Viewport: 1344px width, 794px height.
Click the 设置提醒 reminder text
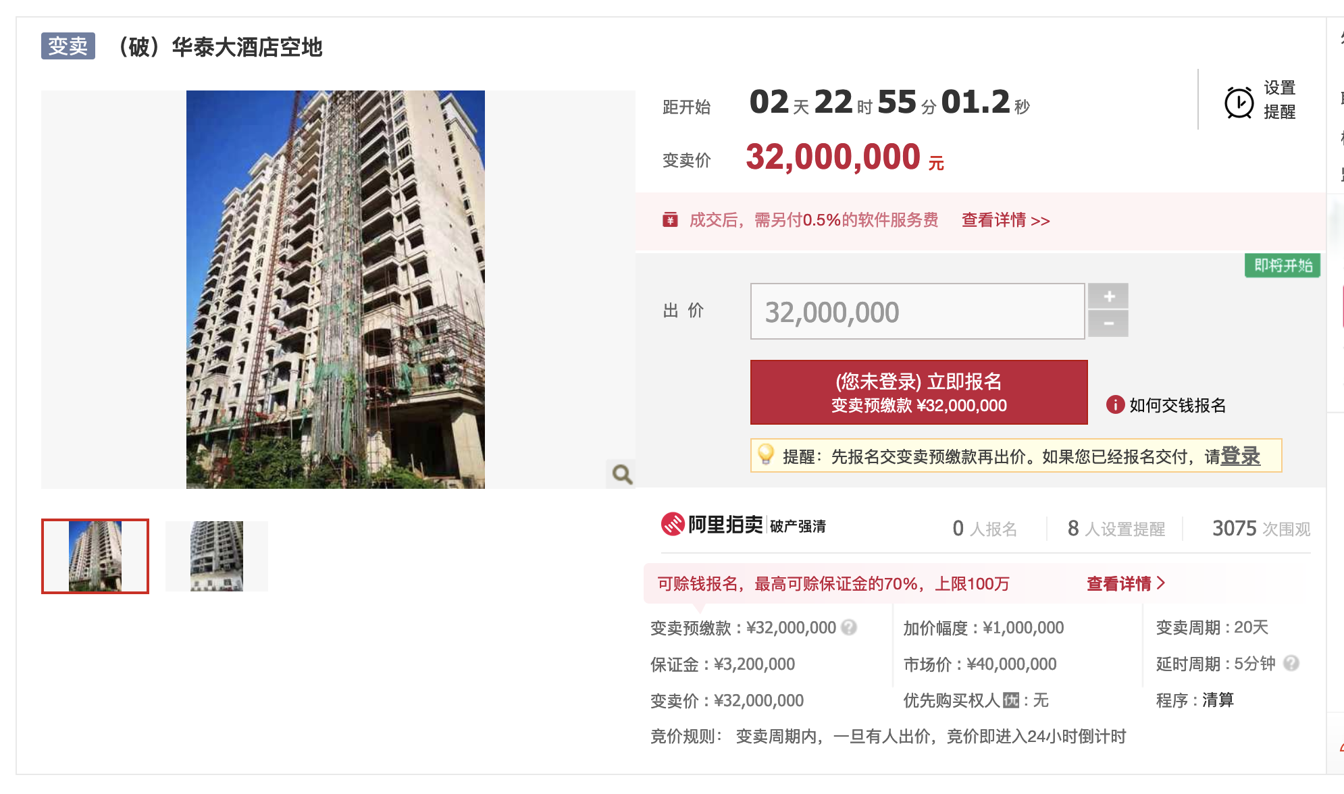pos(1279,100)
